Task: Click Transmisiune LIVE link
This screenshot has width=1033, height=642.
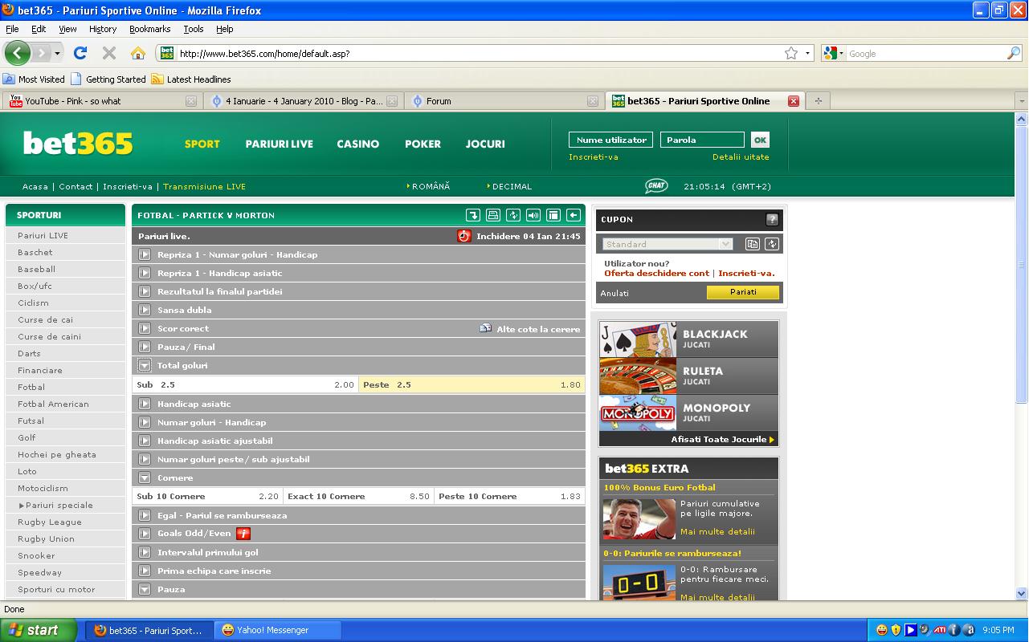Action: [x=205, y=186]
